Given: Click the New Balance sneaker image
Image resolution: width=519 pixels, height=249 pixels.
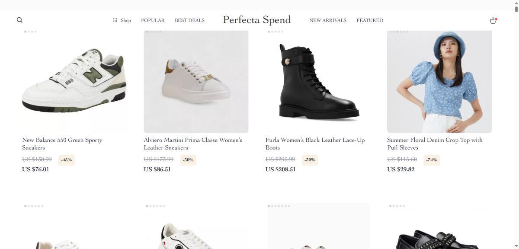Looking at the screenshot, I should click(x=74, y=81).
